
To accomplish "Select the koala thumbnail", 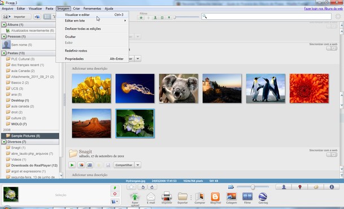I will click(x=178, y=88).
